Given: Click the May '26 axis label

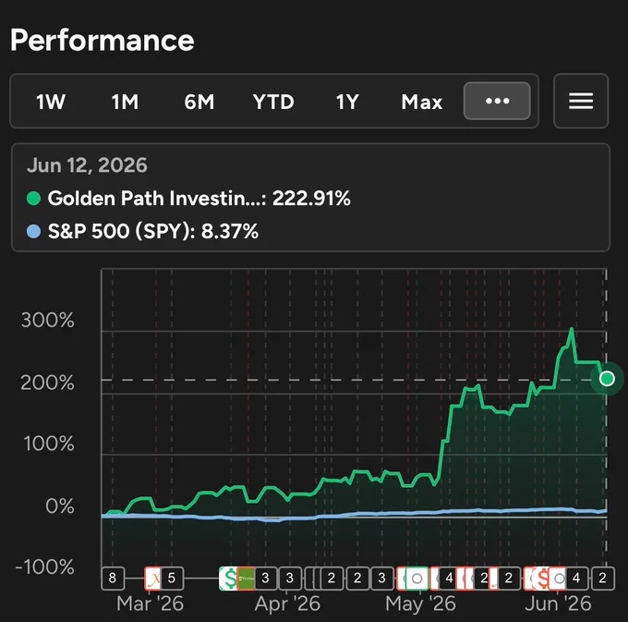Looking at the screenshot, I should click(420, 604).
